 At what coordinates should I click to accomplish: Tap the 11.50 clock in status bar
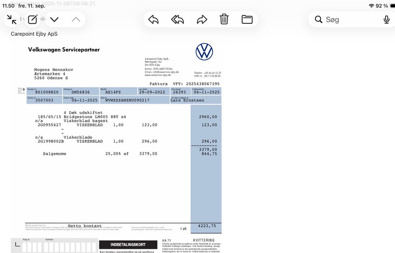8,5
